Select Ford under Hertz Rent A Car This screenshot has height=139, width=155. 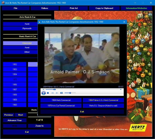tap(20, 47)
